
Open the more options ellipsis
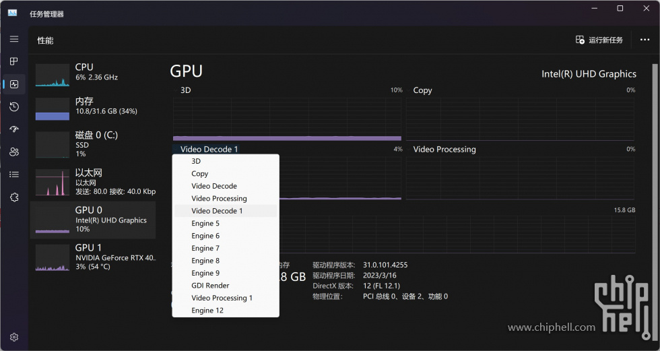(645, 40)
